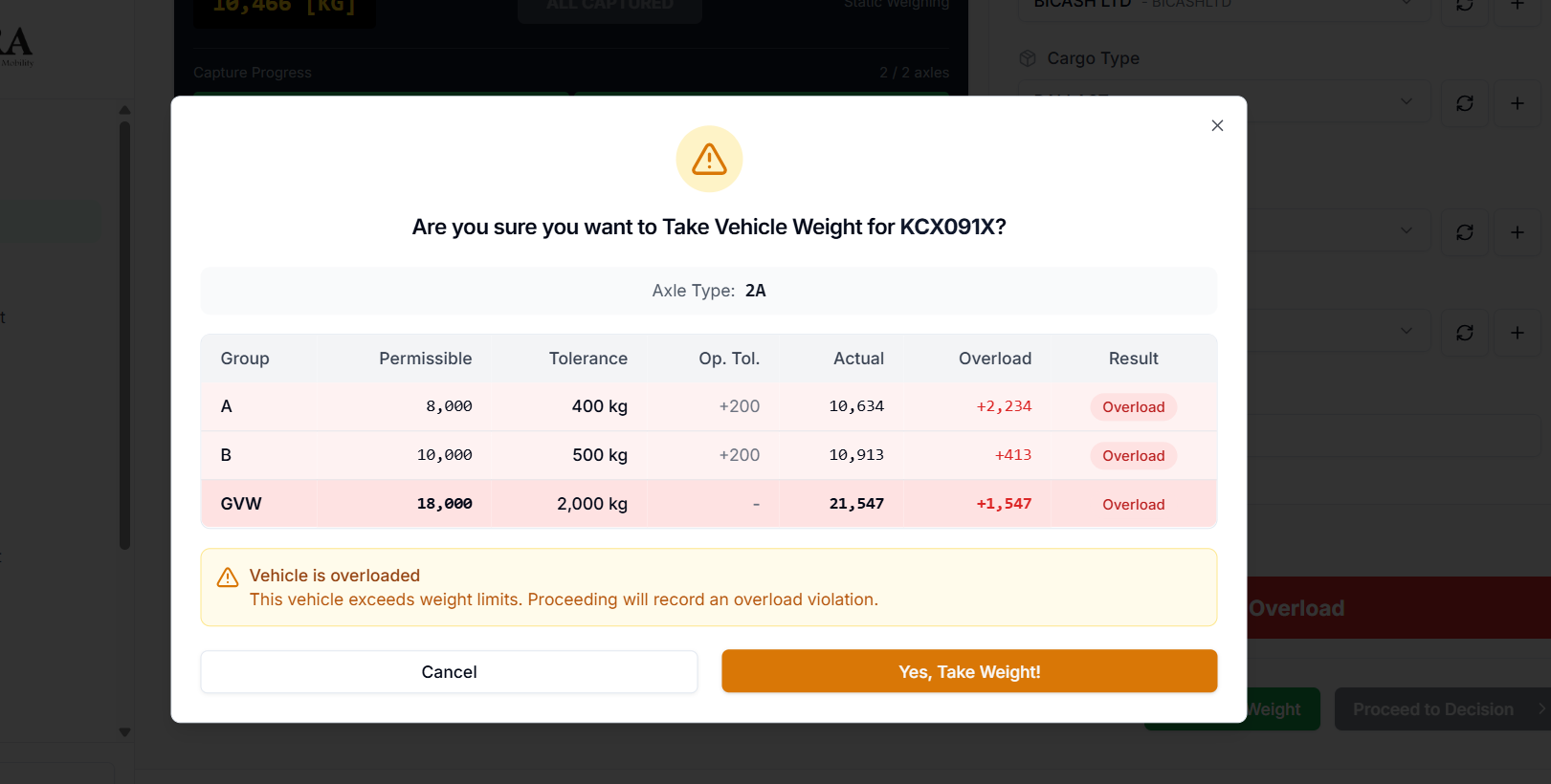Select the GVW row in weight table

709,504
